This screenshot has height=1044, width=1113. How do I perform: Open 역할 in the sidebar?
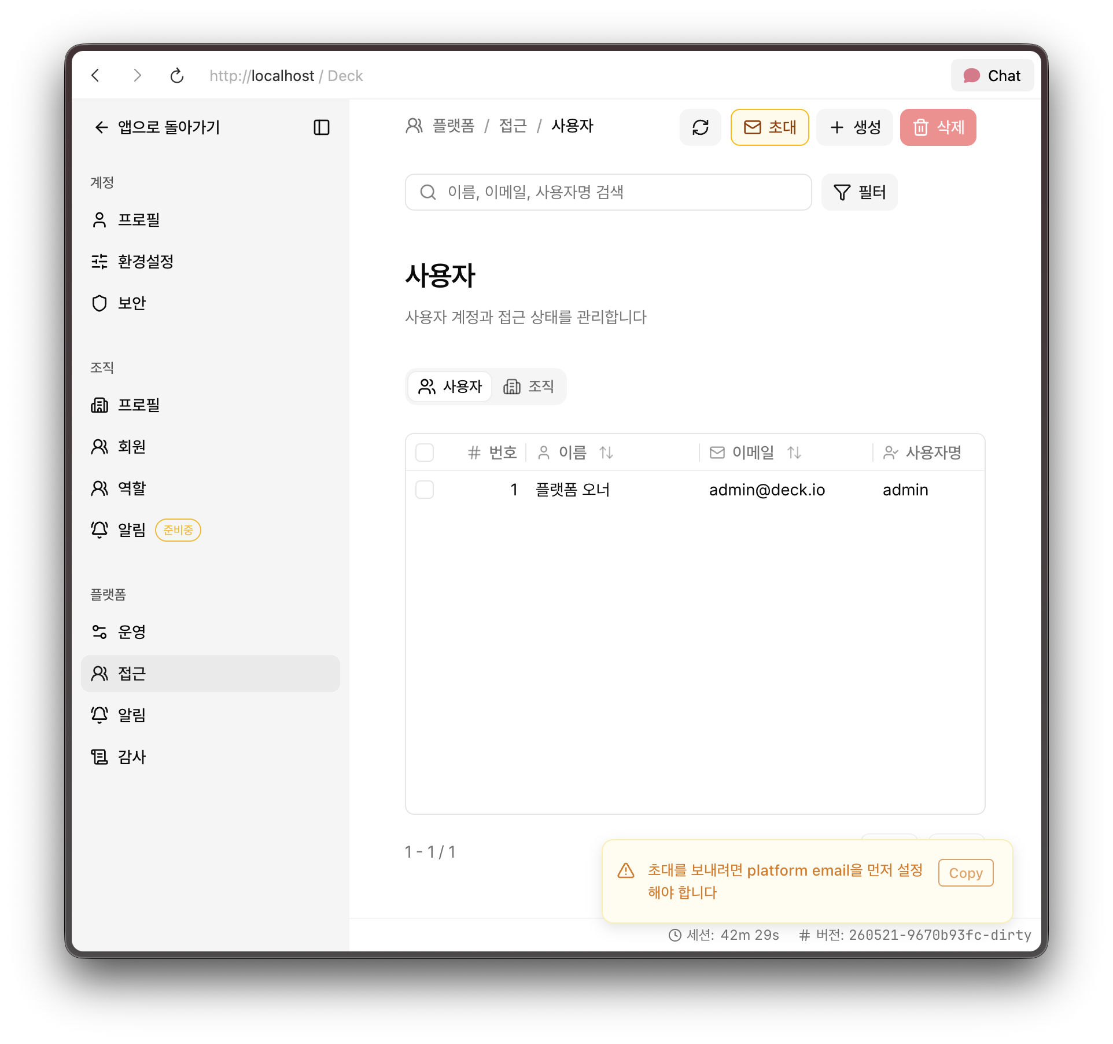coord(211,488)
